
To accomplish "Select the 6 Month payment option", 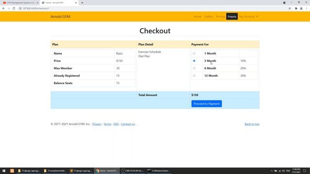I will (194, 68).
